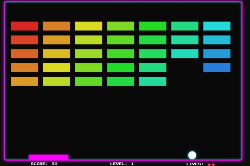Click the third-row brick in fourth column

pos(121,54)
